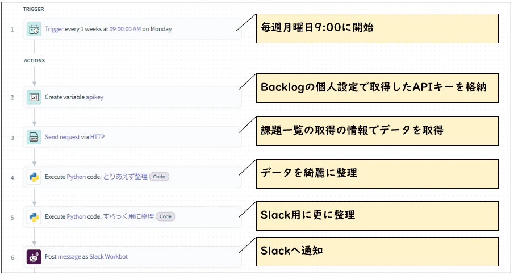Click the apikey variable name

tap(94, 97)
